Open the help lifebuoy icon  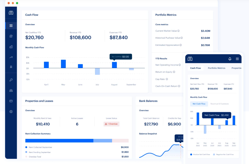tap(11, 112)
